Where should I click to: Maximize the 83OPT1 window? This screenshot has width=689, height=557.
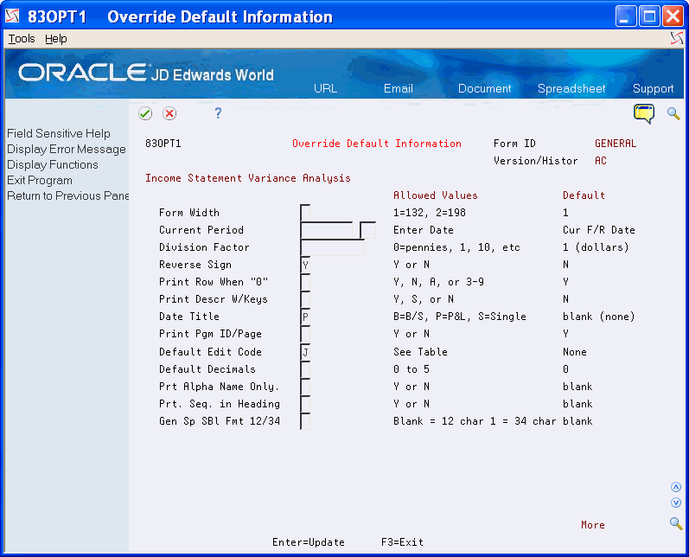click(x=649, y=16)
